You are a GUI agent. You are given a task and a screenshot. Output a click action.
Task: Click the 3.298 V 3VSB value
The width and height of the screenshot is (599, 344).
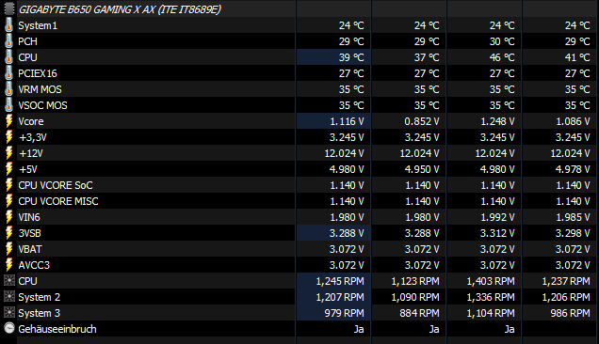573,233
